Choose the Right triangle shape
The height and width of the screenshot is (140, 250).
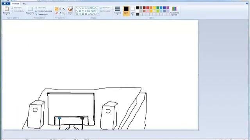tap(77, 11)
